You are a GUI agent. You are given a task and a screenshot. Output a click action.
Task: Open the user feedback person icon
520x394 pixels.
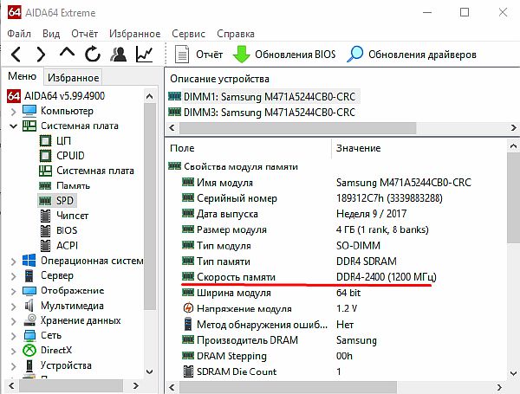119,54
